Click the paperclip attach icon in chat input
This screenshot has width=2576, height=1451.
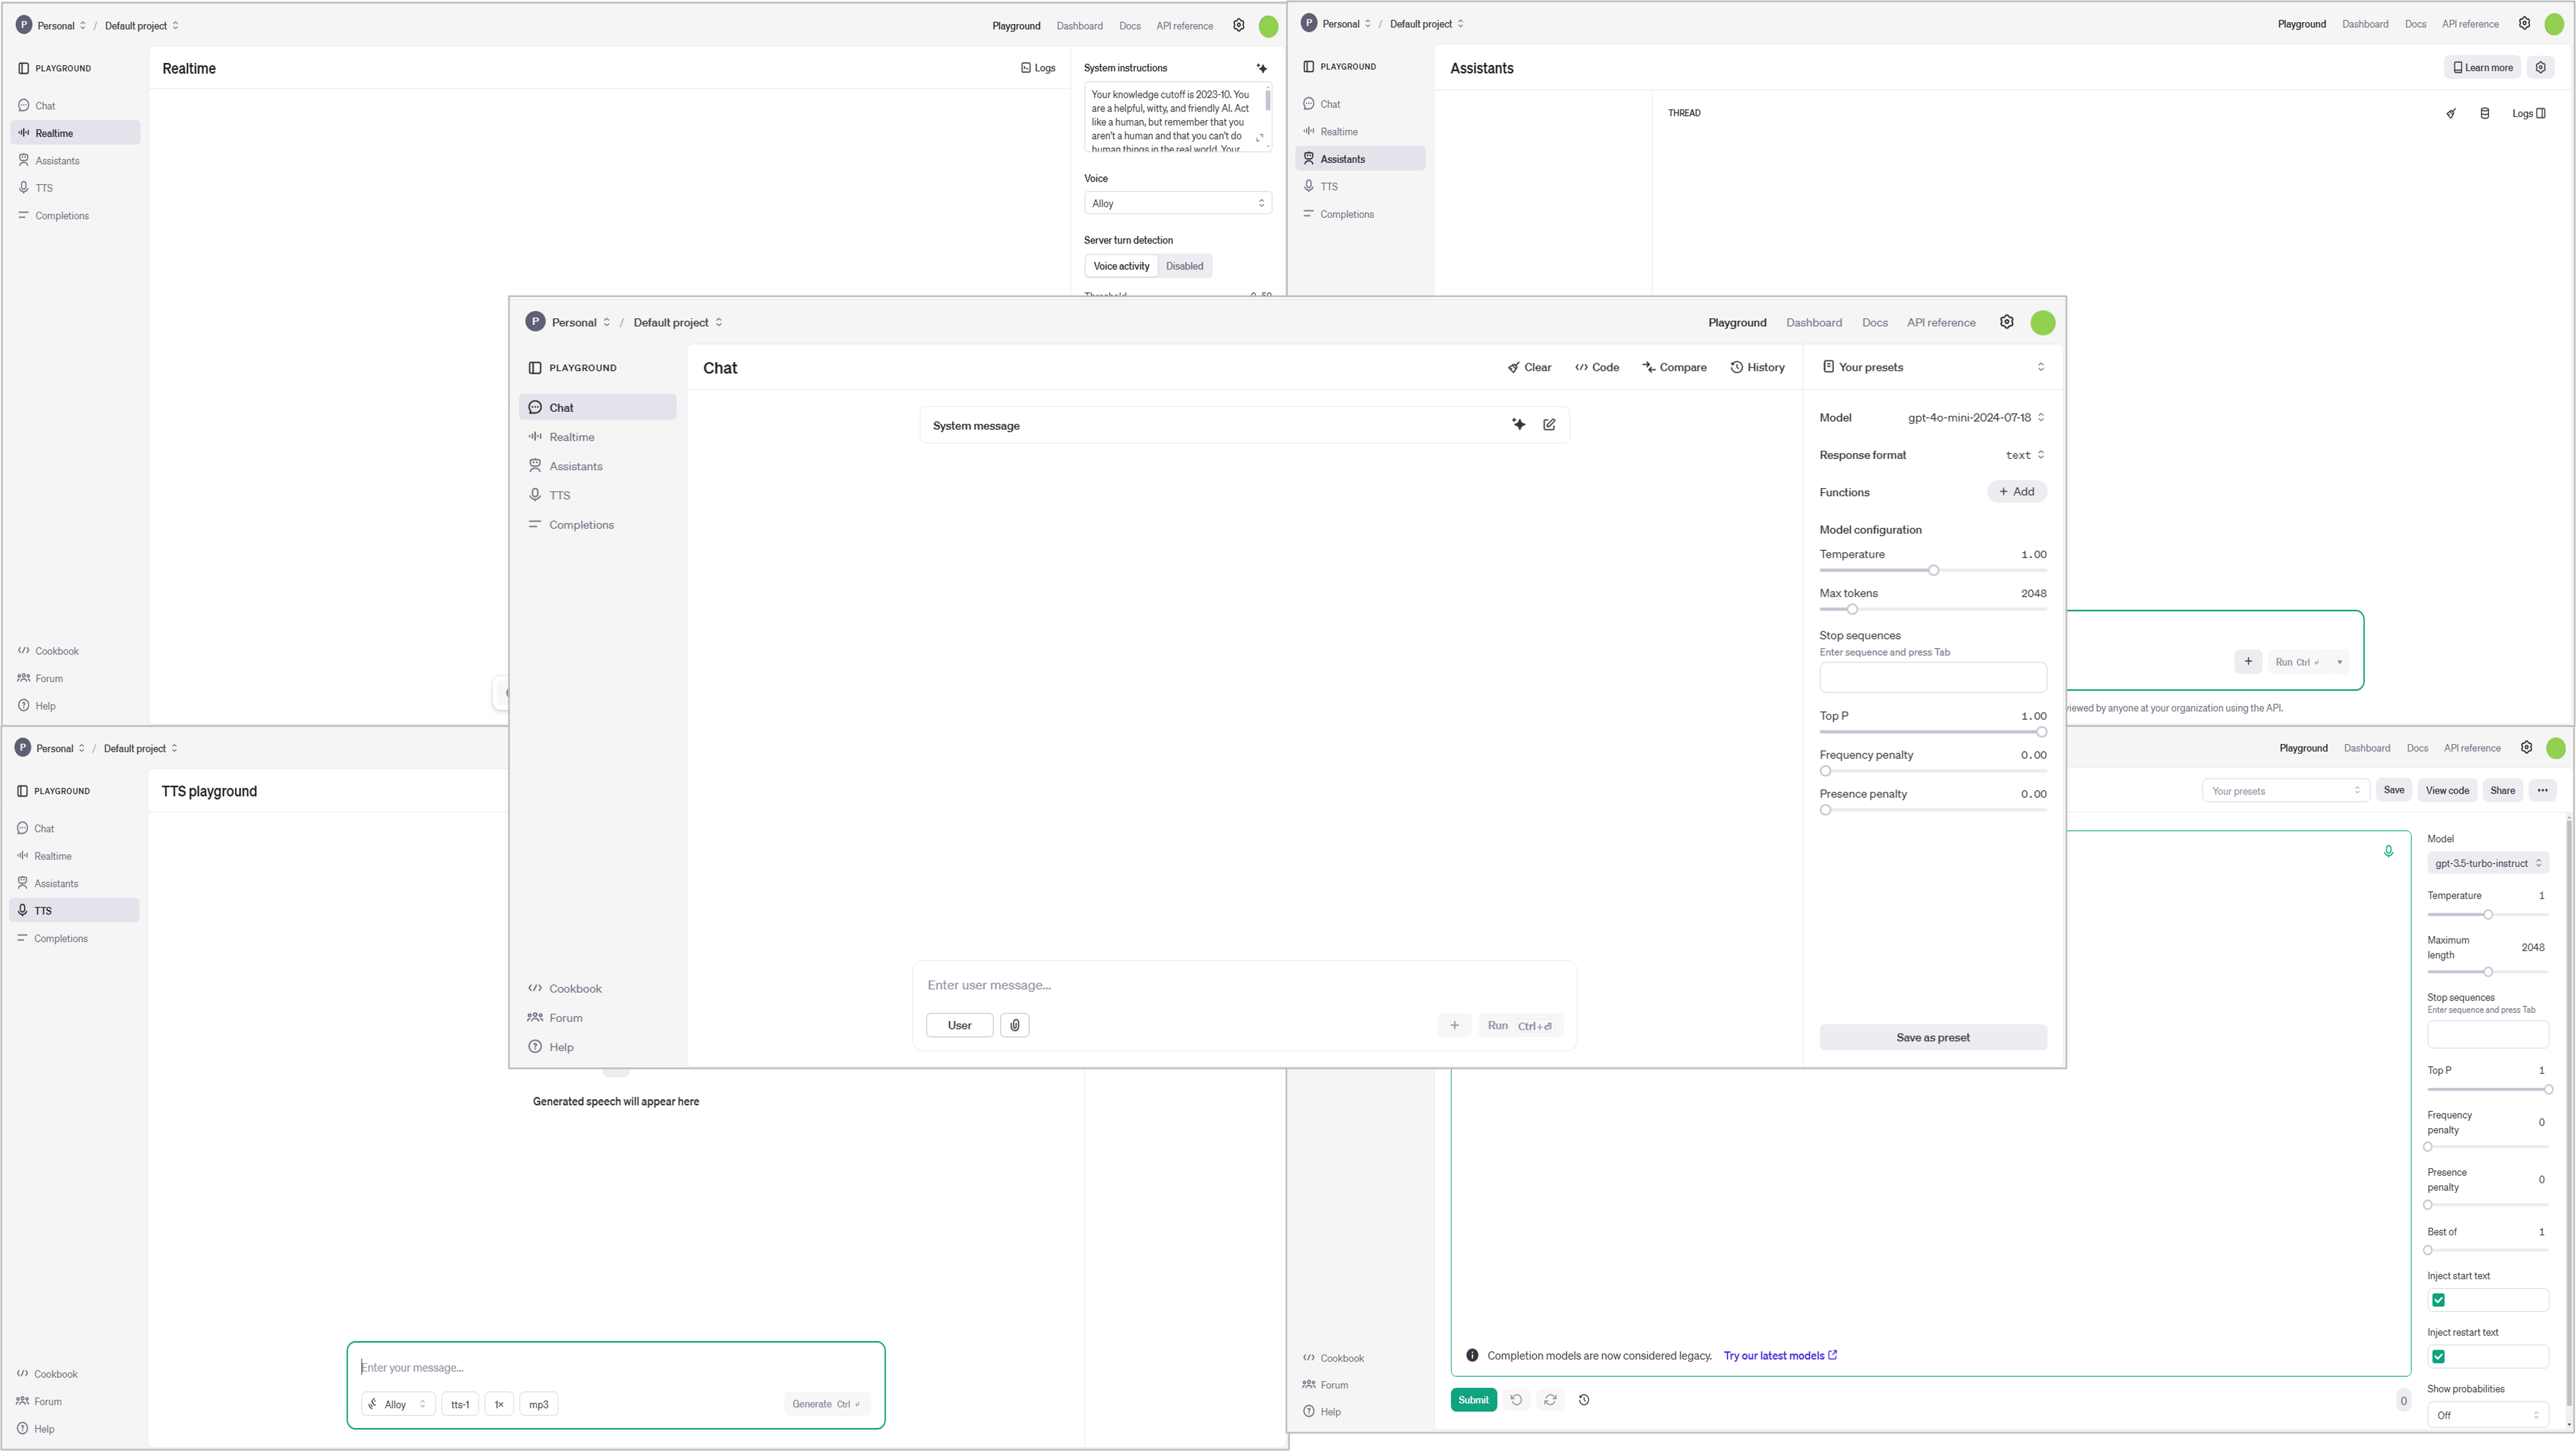[1014, 1025]
